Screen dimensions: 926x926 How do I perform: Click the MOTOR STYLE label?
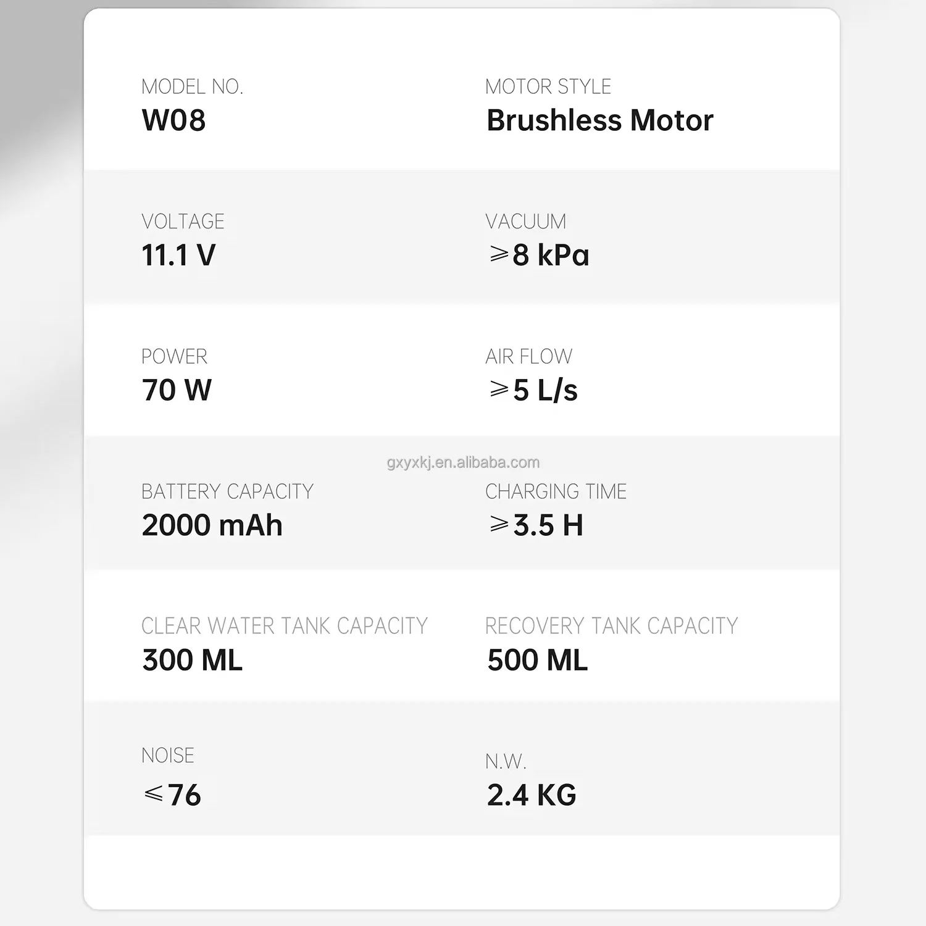(x=548, y=87)
